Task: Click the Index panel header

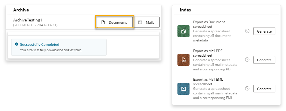Action: click(185, 10)
